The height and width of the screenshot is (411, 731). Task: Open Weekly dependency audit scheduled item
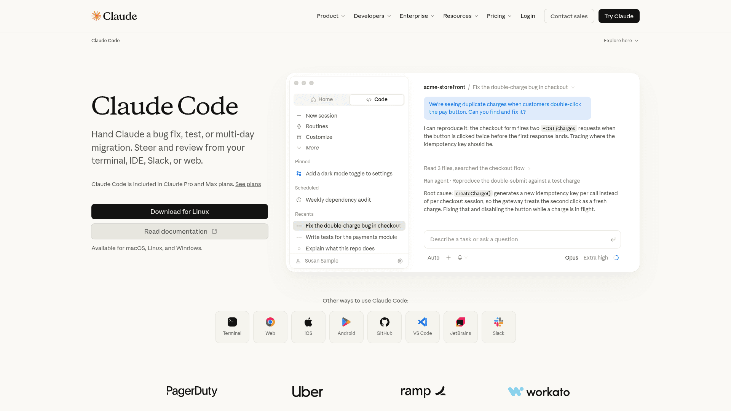[349, 200]
